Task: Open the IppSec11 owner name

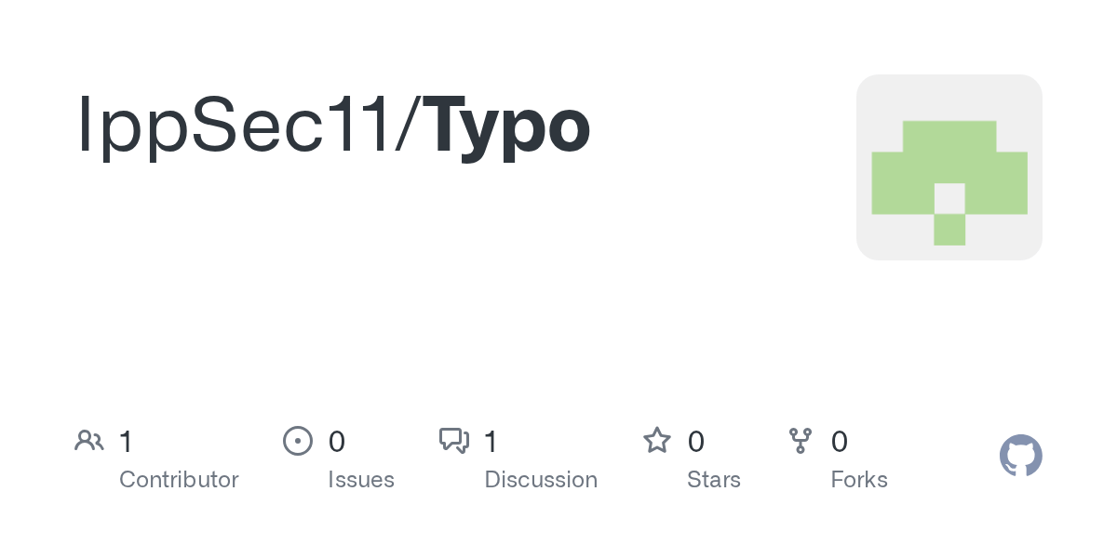Action: pos(235,126)
